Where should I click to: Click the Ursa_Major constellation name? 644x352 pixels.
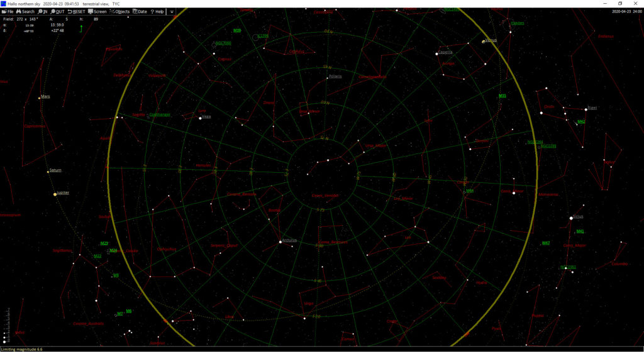tap(375, 146)
